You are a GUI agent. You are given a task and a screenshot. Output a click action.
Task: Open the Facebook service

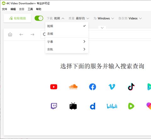point(92,87)
